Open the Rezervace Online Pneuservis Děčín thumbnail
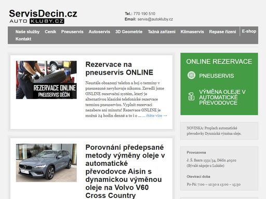Viewport: 266px width, 199px height. coord(46,80)
